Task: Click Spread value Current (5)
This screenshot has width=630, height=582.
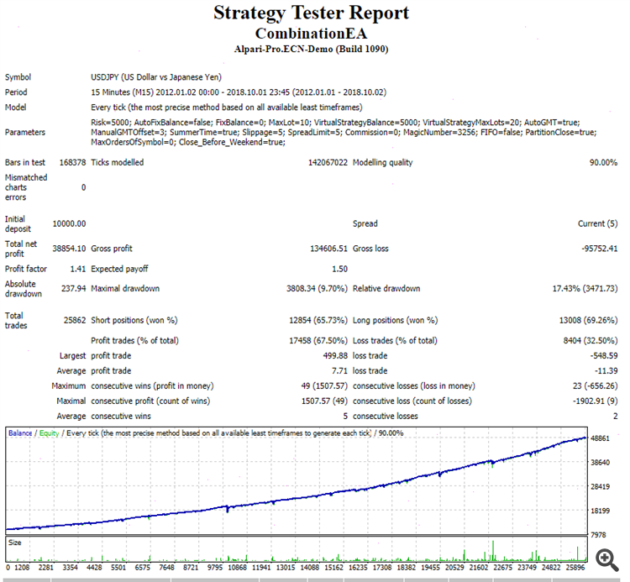Action: tap(597, 223)
